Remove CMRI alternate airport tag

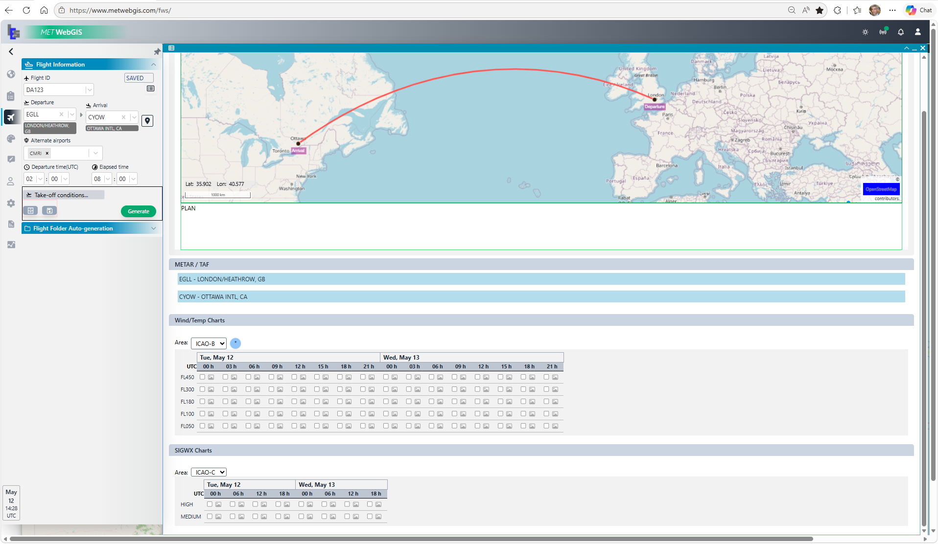[x=47, y=154]
